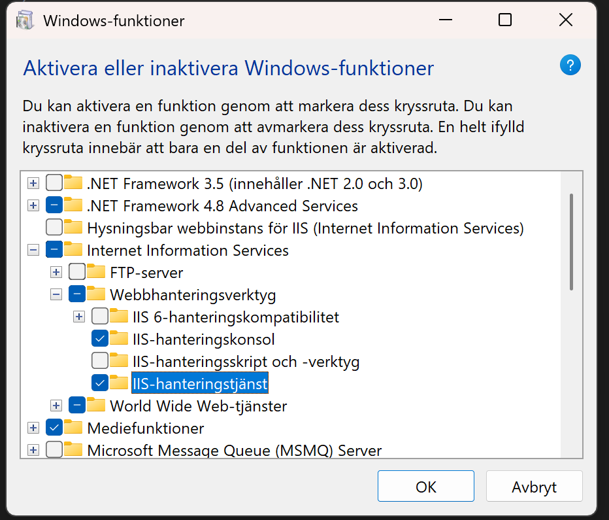Click folder icon next to Webbhanteringsverktyg

click(96, 294)
